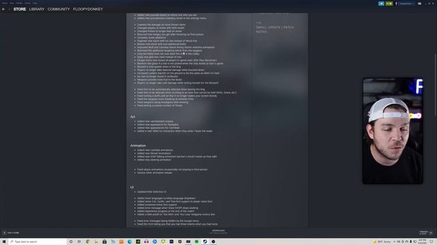Open the Small Update / Patch Notes link
Screen dimensions: 437x245
coord(274,29)
